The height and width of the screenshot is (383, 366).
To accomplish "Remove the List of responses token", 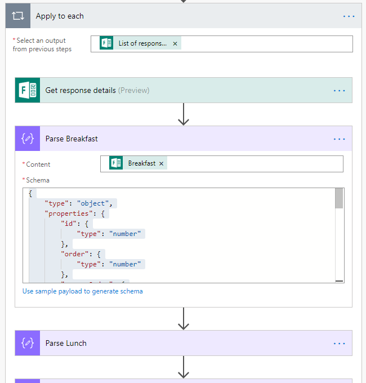I will click(x=175, y=43).
